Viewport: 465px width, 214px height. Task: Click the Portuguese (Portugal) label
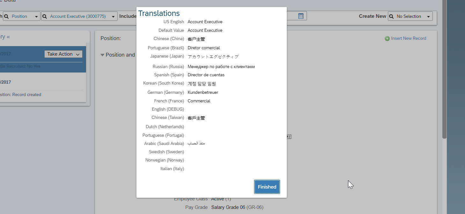click(163, 135)
